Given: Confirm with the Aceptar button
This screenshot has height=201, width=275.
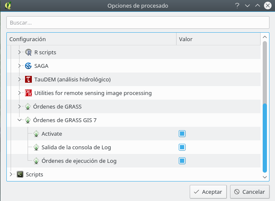Looking at the screenshot, I should [208, 192].
